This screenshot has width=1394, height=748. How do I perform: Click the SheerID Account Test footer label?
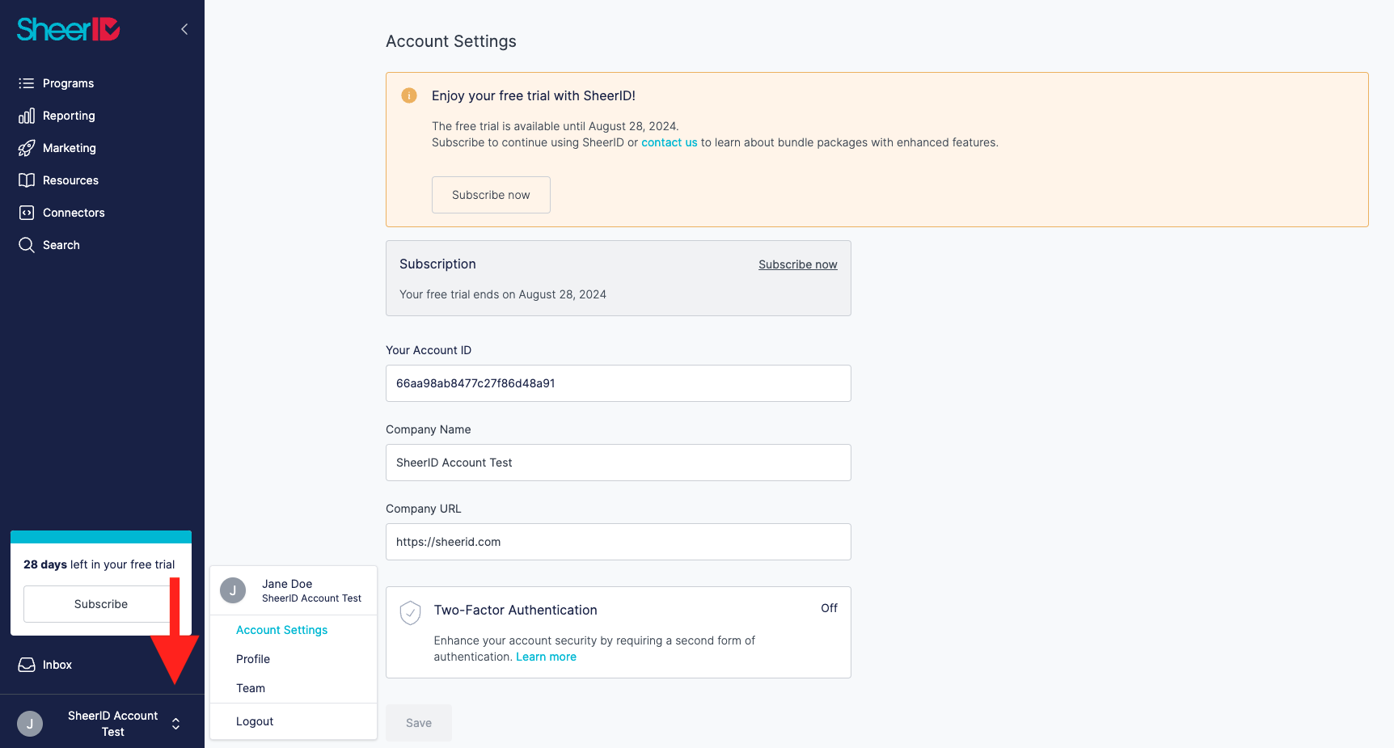tap(113, 724)
